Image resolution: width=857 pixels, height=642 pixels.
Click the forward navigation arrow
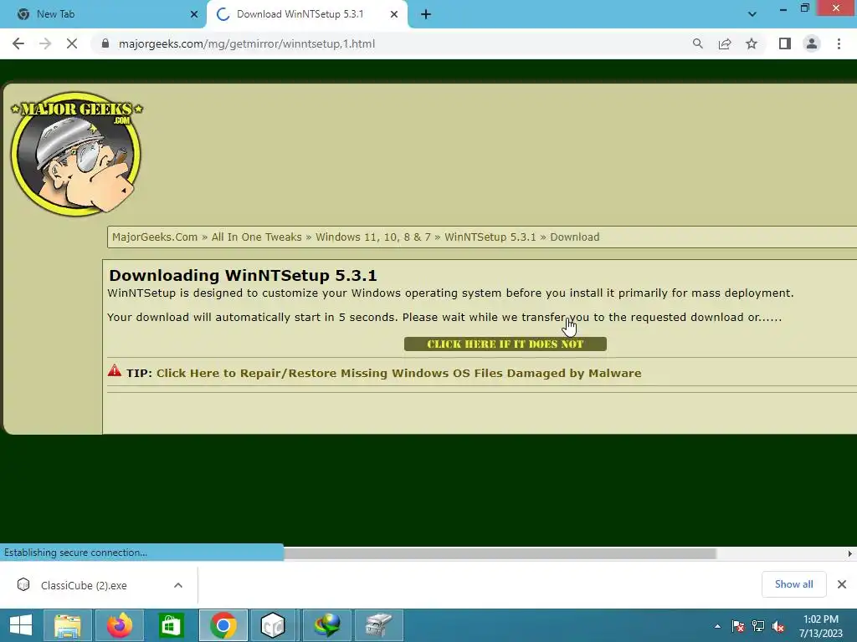pos(45,43)
